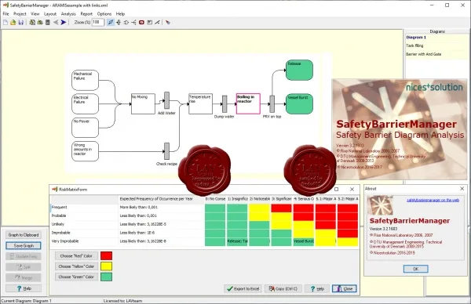Click the Save Graph button
471x304 pixels.
pos(24,246)
